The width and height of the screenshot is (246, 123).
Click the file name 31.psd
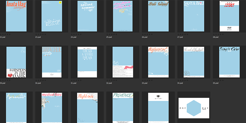73,83
